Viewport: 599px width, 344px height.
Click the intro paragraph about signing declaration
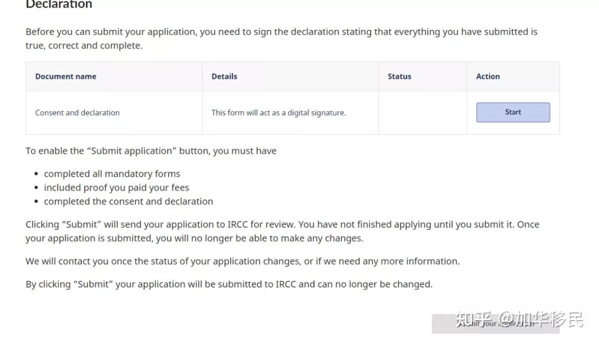click(281, 39)
